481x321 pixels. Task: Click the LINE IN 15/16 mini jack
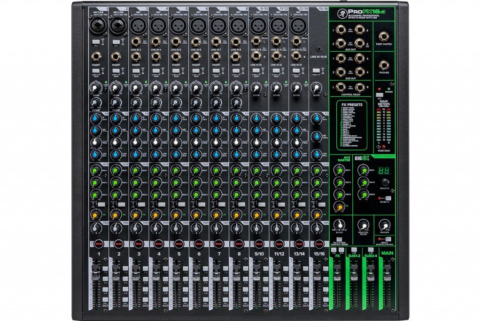click(x=319, y=49)
